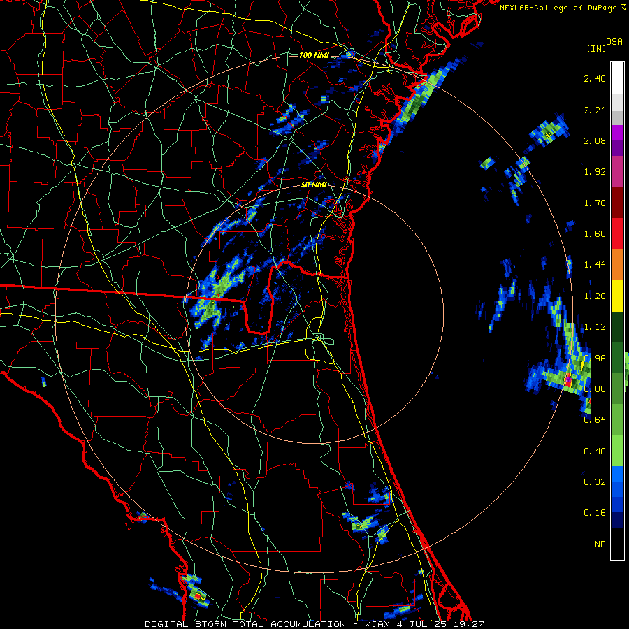
Task: Select the white swatch on the color scale
Action: tap(617, 78)
